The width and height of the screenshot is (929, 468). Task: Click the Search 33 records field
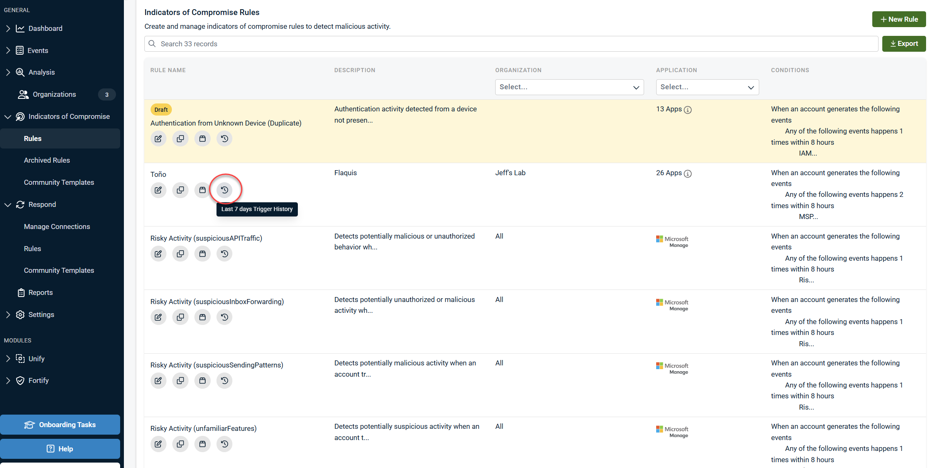click(511, 44)
